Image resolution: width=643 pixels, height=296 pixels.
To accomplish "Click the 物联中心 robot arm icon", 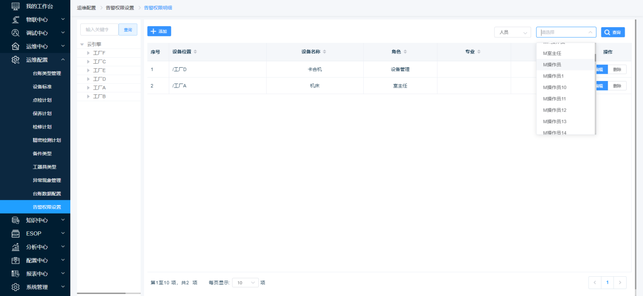I will point(15,20).
